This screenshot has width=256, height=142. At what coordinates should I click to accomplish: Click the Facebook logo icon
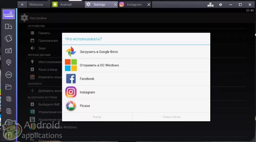pos(71,79)
